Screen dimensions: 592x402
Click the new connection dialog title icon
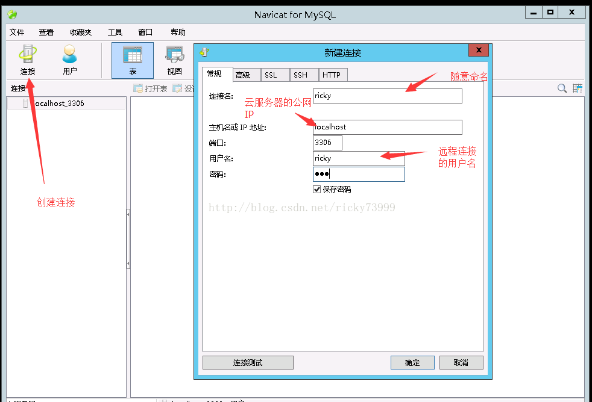(x=204, y=52)
